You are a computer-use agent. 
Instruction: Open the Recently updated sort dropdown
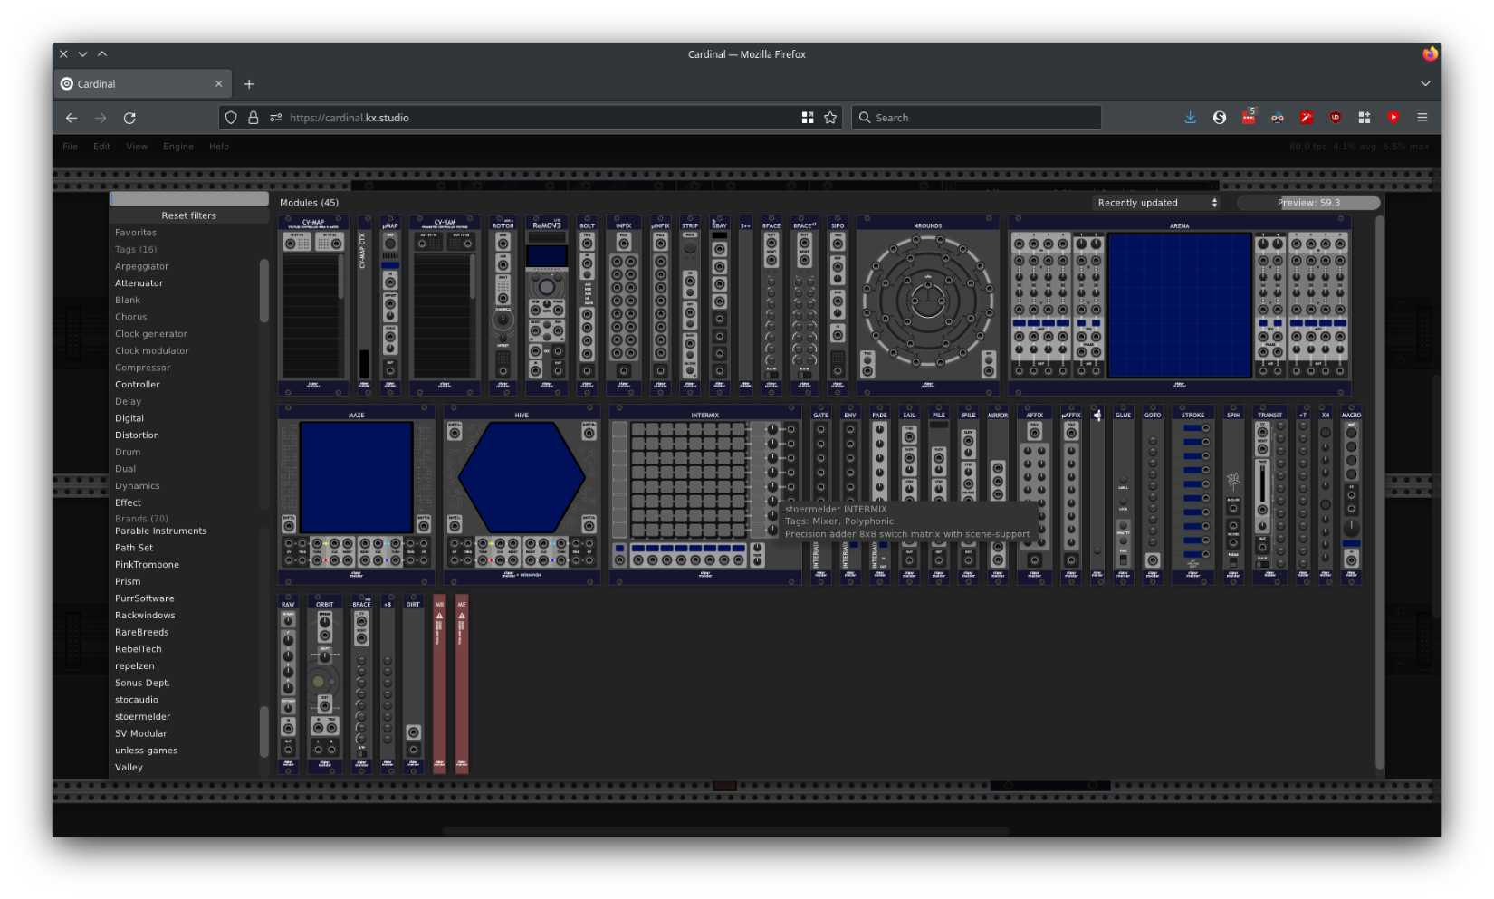click(x=1156, y=203)
